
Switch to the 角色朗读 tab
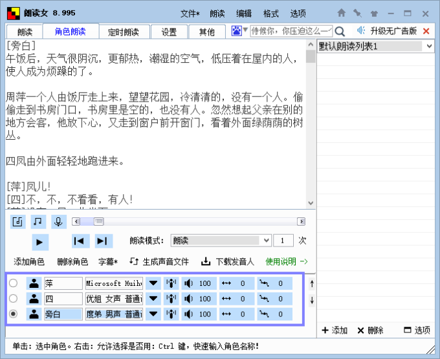point(71,31)
